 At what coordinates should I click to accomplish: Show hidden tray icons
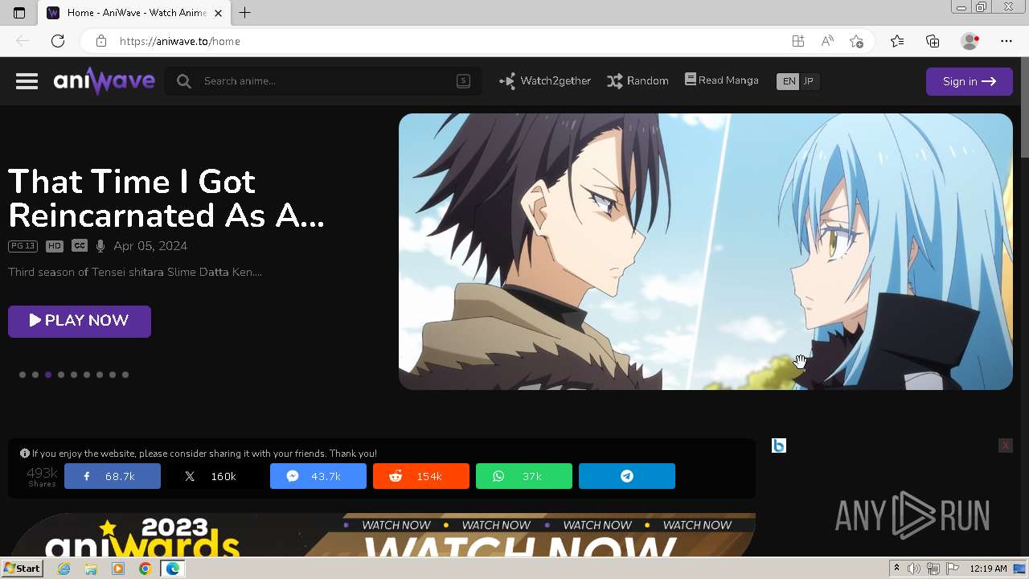coord(896,569)
